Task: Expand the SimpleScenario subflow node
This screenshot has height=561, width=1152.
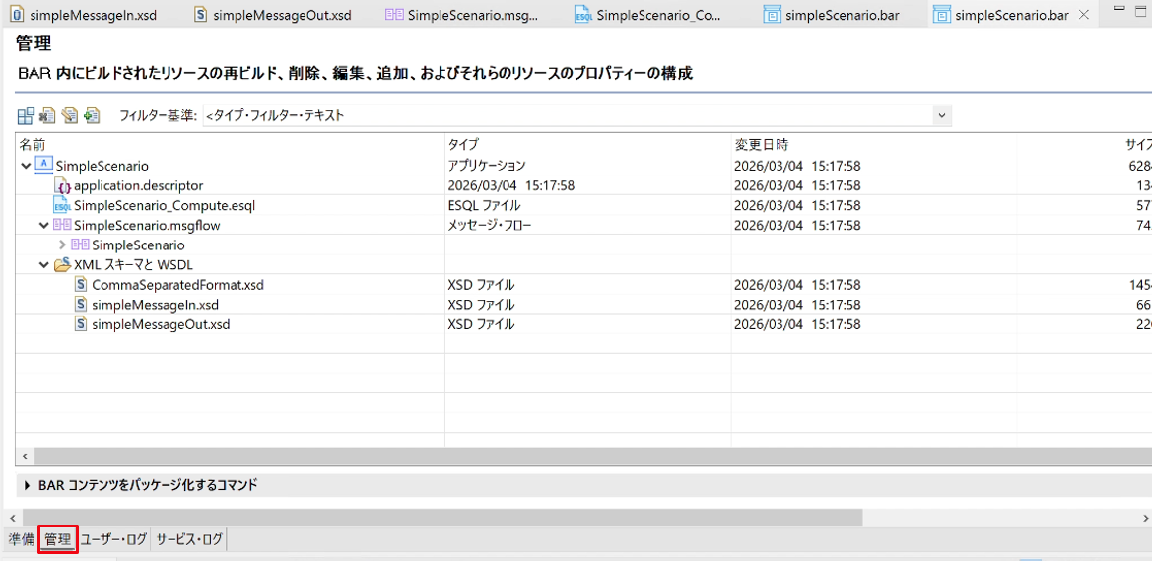Action: point(62,245)
